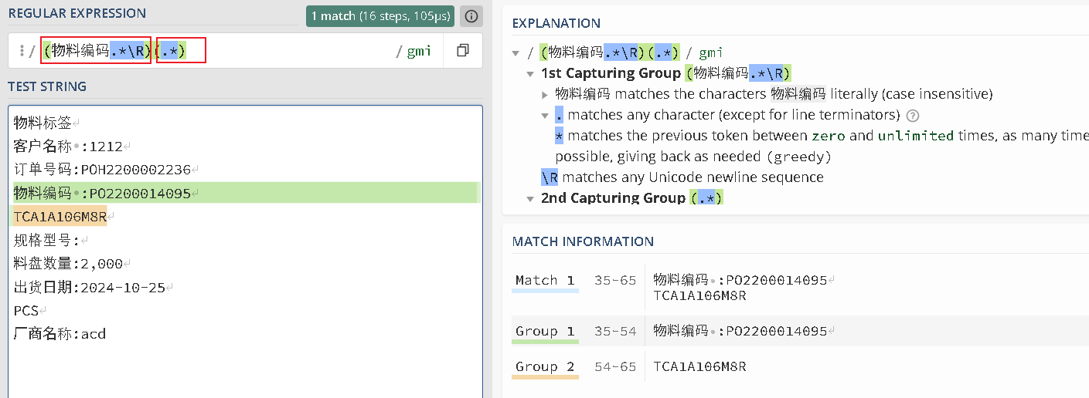Collapse the 1st Capturing Group node

(x=530, y=74)
